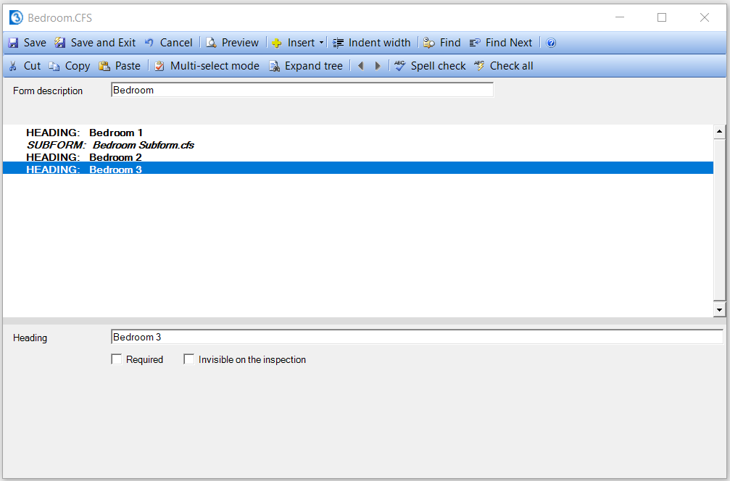The image size is (730, 481).
Task: Click the yellow plus Insert icon
Action: [276, 43]
